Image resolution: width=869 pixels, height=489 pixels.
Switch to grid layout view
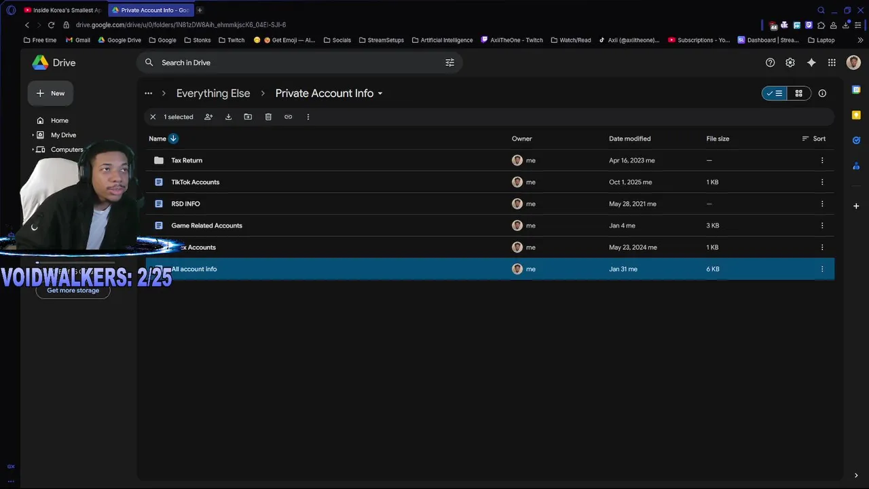click(x=798, y=93)
